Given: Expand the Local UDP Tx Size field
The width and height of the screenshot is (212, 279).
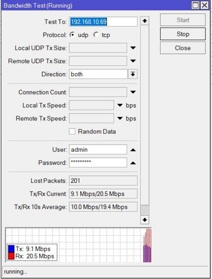Looking at the screenshot, I should pyautogui.click(x=133, y=48).
